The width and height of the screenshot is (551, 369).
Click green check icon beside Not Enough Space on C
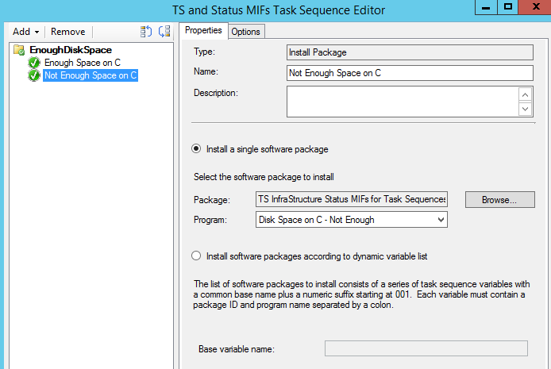pos(34,75)
